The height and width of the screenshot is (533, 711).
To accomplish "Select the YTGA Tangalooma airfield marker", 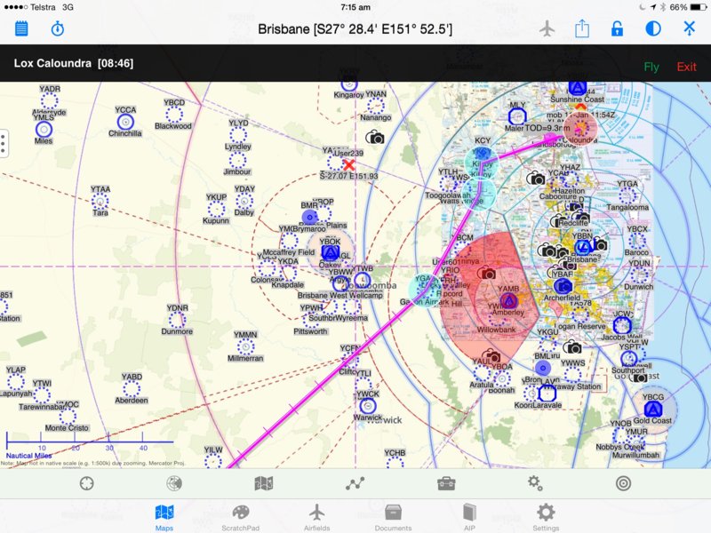I will coord(627,195).
